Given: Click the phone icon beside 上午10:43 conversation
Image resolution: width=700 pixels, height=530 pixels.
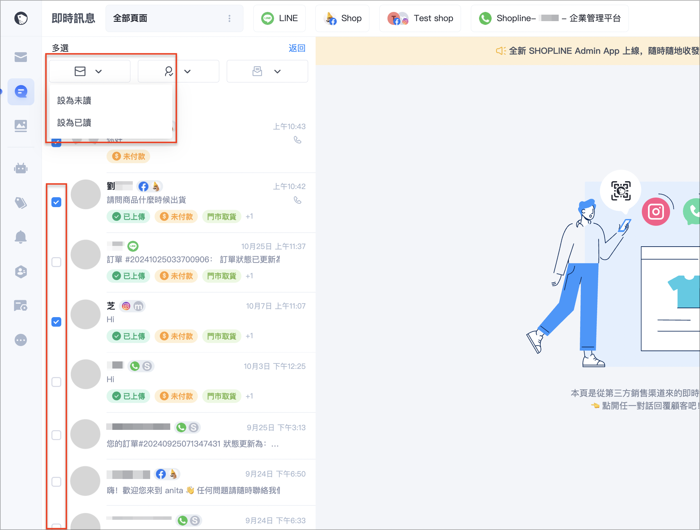Looking at the screenshot, I should click(x=298, y=140).
